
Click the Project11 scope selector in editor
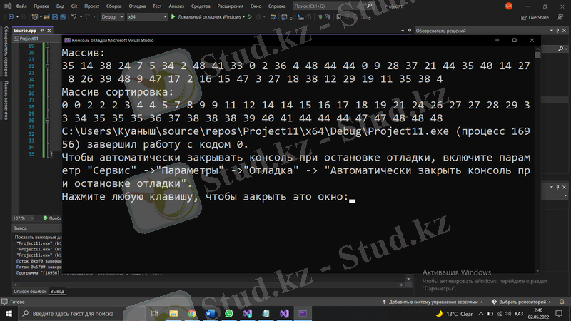pos(36,39)
